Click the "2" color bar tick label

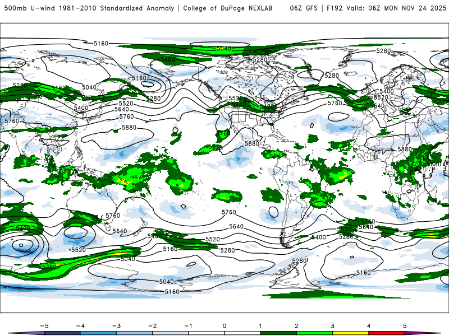tap(296, 326)
